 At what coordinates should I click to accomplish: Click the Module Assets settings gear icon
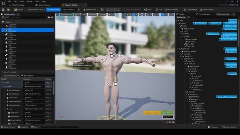[52, 17]
